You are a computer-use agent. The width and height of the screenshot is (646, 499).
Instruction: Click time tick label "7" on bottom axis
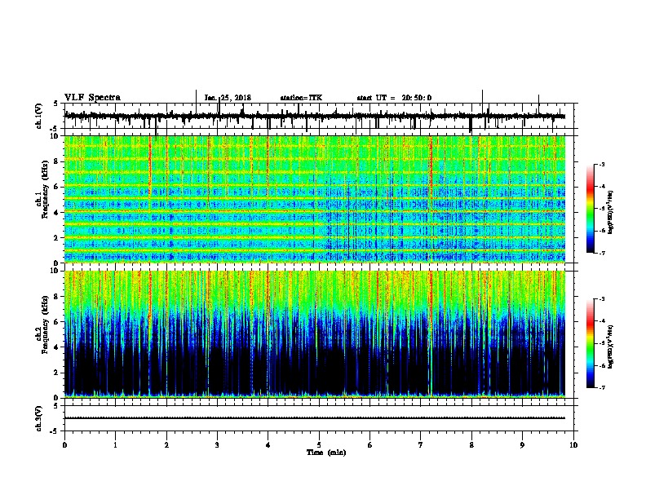[421, 445]
